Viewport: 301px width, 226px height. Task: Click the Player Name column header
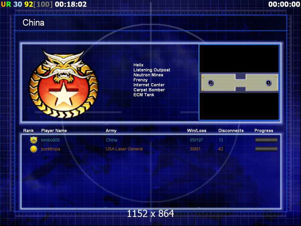54,131
